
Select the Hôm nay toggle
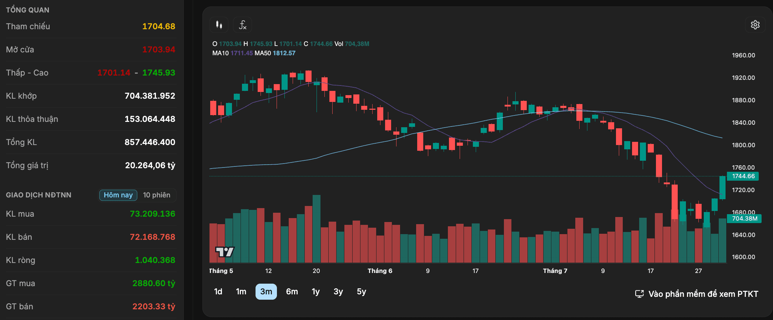coord(118,195)
